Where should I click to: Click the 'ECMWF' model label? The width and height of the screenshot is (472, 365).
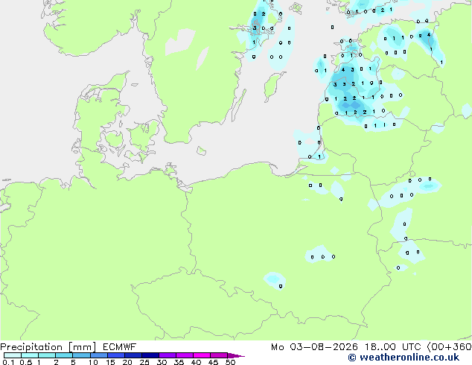(120, 347)
